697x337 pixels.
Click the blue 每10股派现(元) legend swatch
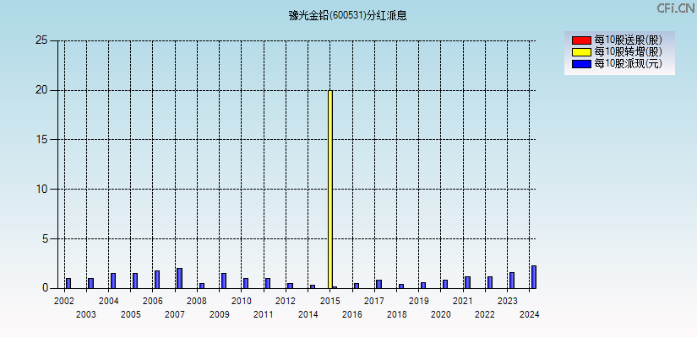[x=581, y=63]
